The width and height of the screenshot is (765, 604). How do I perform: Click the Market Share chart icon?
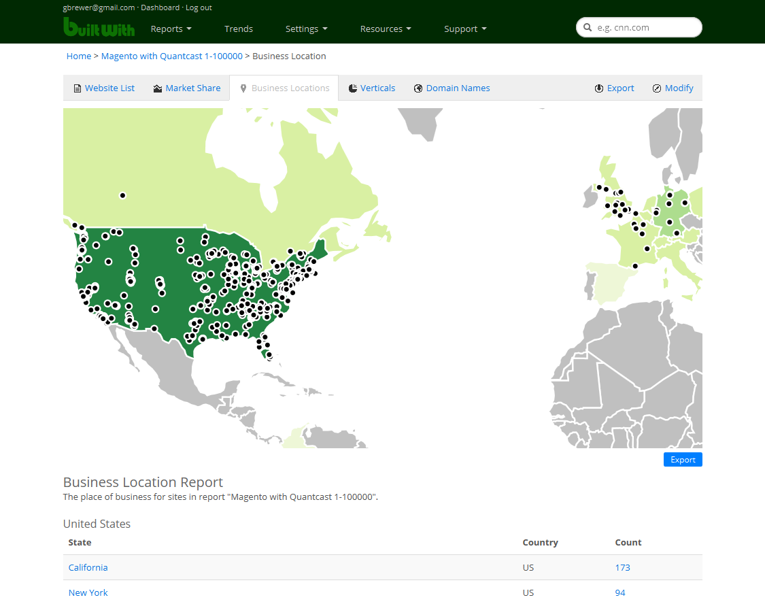click(x=158, y=88)
